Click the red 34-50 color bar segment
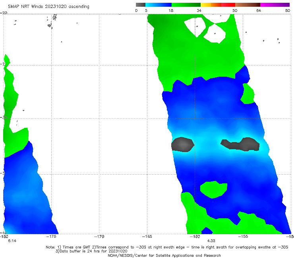This screenshot has width=294, height=258. click(x=218, y=5)
